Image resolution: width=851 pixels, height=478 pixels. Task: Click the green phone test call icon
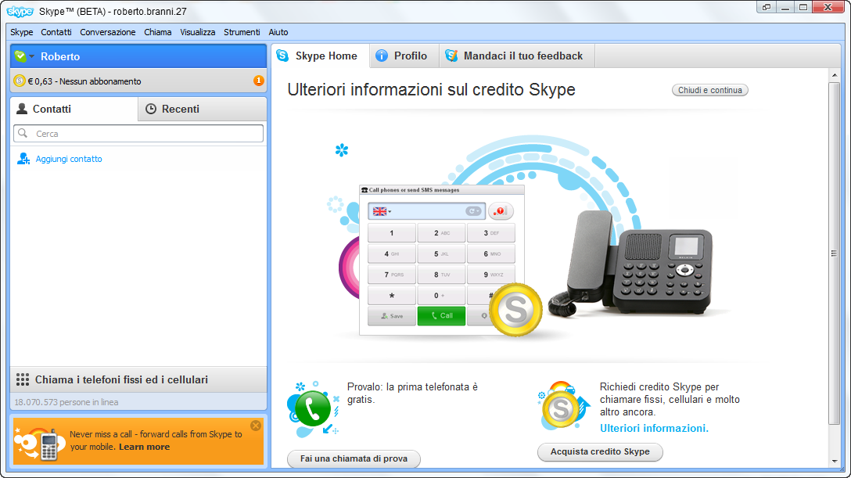coord(313,408)
